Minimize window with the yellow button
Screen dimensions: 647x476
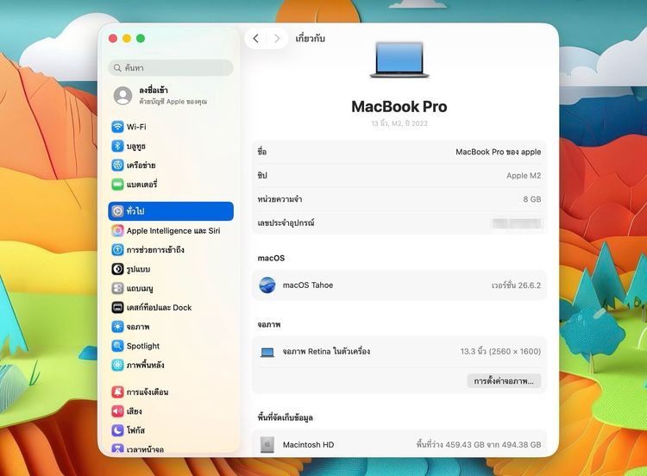point(127,38)
